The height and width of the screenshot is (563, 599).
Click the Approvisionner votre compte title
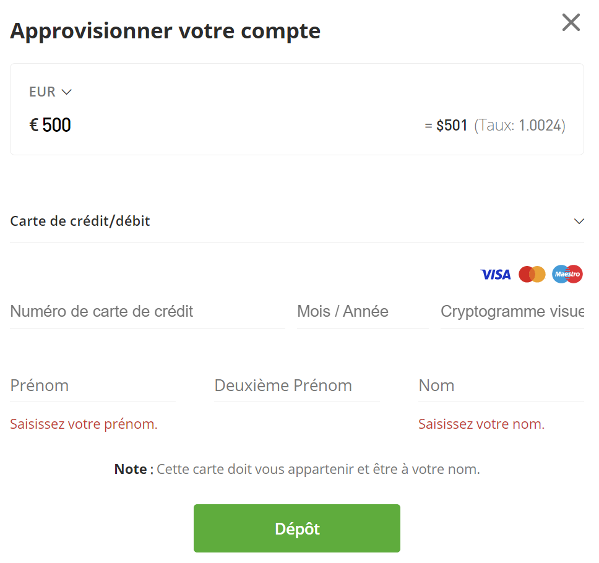(165, 30)
